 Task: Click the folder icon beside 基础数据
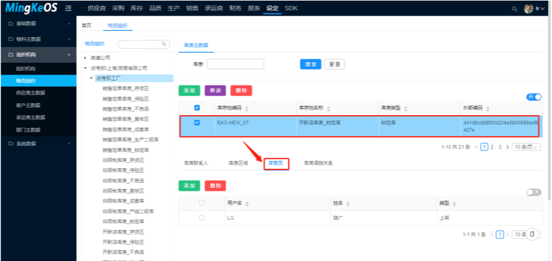(11, 24)
